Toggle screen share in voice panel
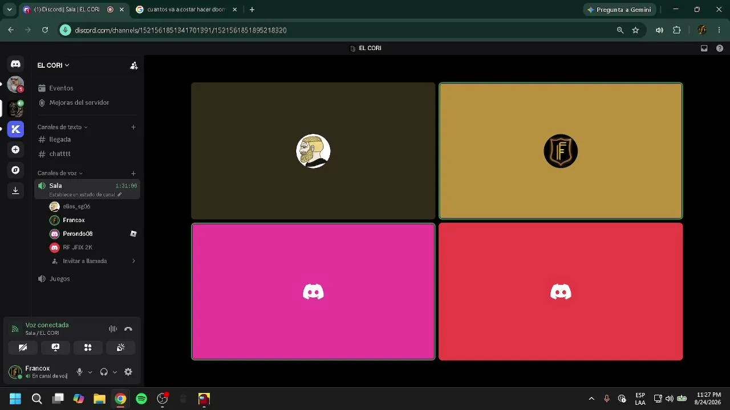730x410 pixels. coord(55,347)
